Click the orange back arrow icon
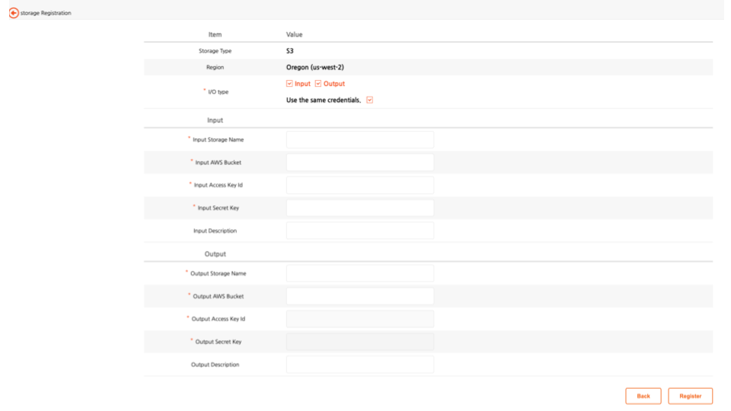This screenshot has width=731, height=411. tap(14, 13)
